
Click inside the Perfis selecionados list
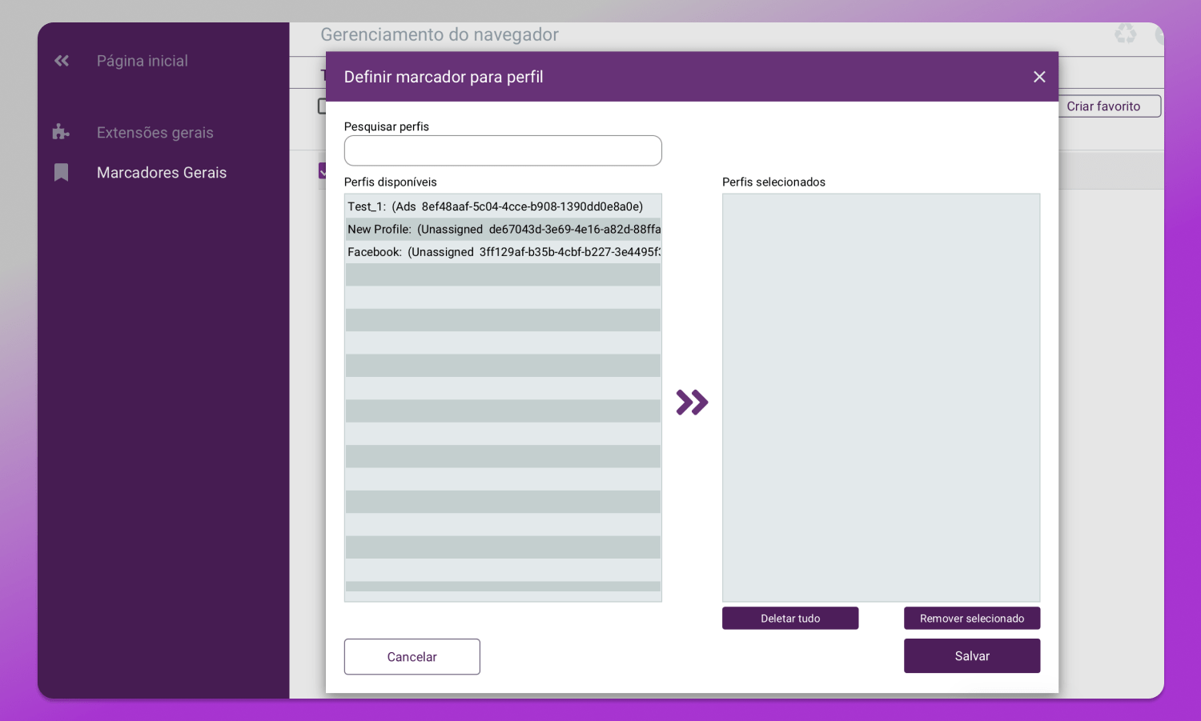click(x=881, y=398)
